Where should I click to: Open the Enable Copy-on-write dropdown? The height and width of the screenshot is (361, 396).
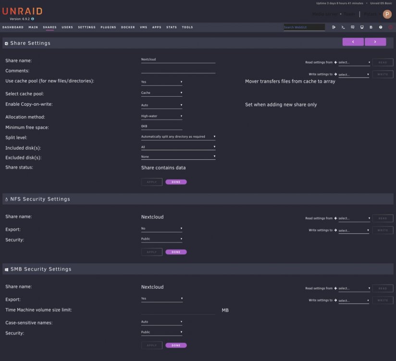(x=161, y=105)
